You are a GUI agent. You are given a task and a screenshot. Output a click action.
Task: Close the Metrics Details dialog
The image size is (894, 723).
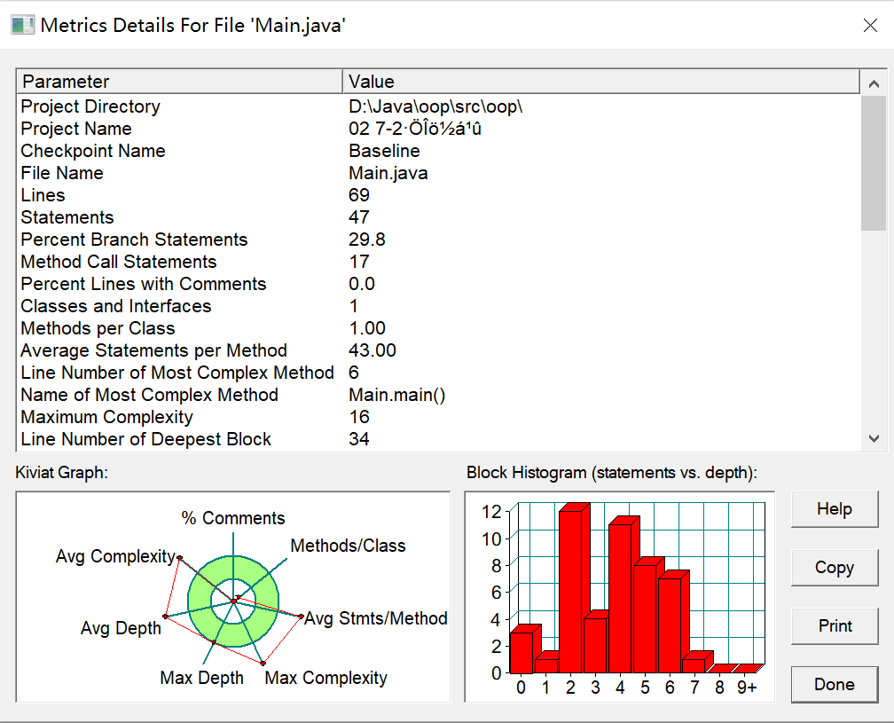(870, 25)
